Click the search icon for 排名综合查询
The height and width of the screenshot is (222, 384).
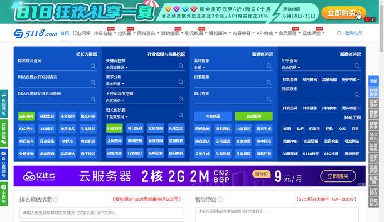[x=93, y=66]
